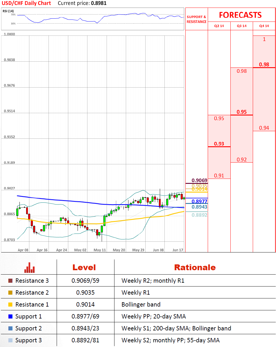The image size is (276, 347).
Task: Click the Q4 14 top forecast value 1
Action: point(264,39)
